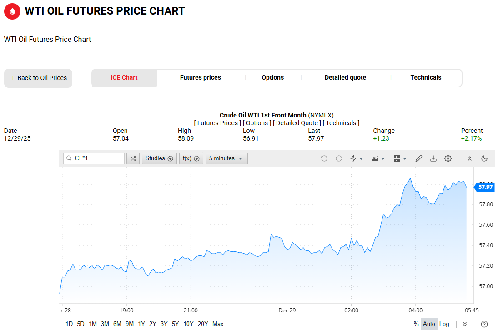
Task: Toggle dark mode with the moon icon
Action: click(484, 158)
